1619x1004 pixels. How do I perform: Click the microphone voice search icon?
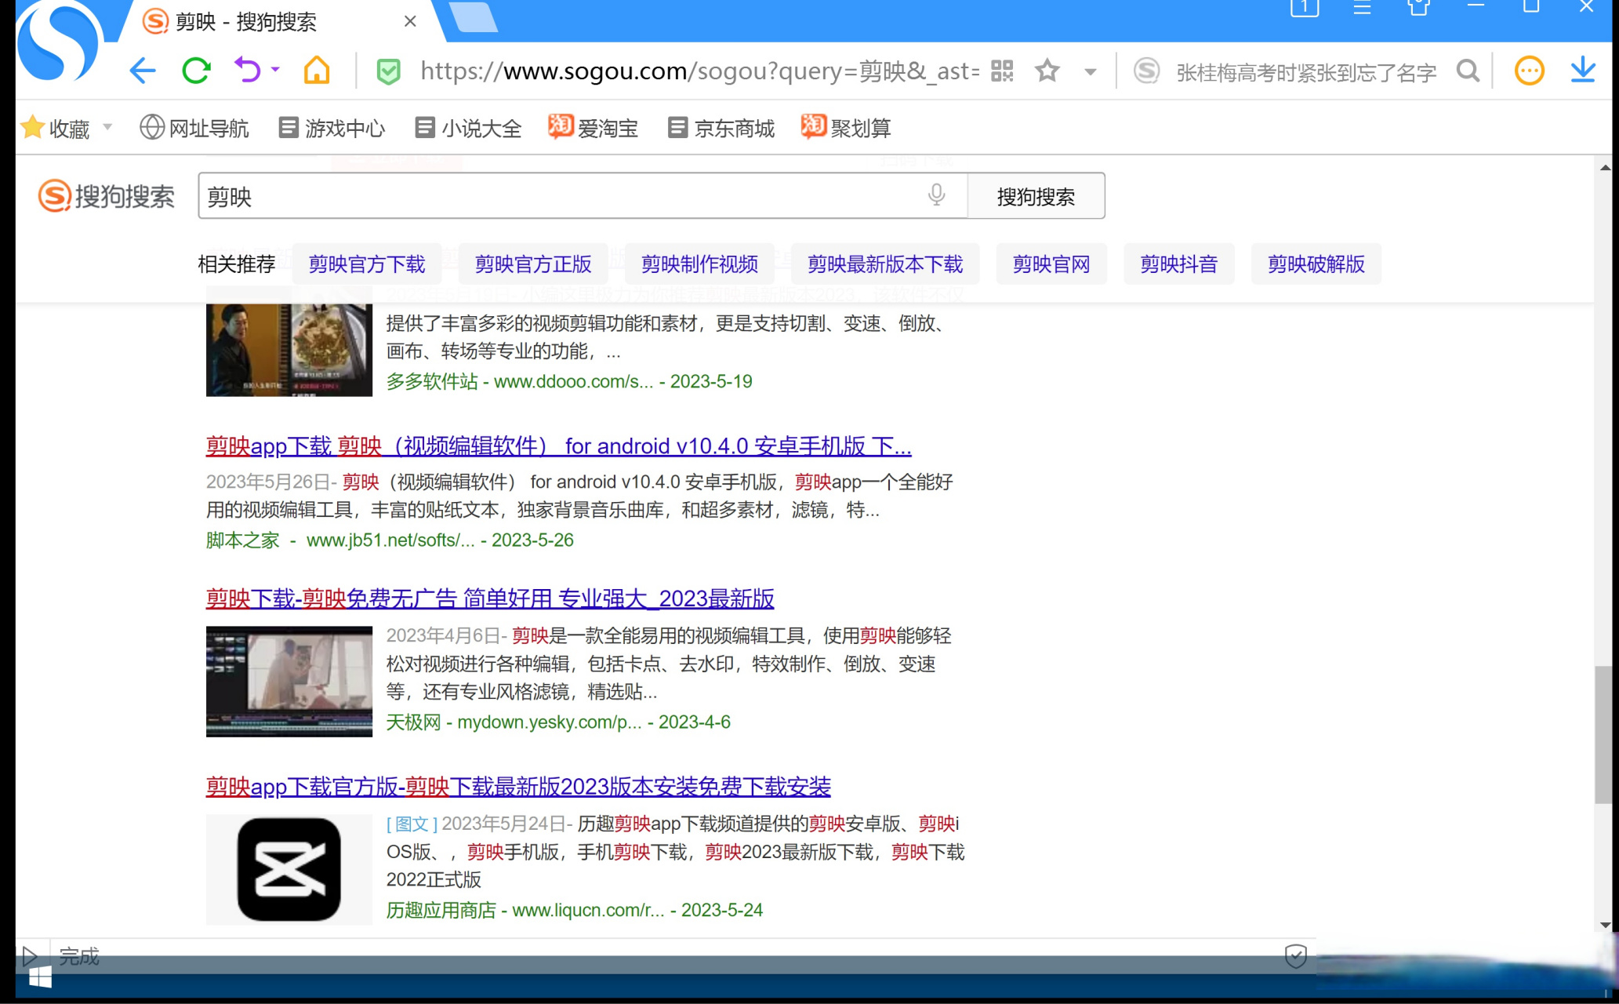click(x=936, y=195)
